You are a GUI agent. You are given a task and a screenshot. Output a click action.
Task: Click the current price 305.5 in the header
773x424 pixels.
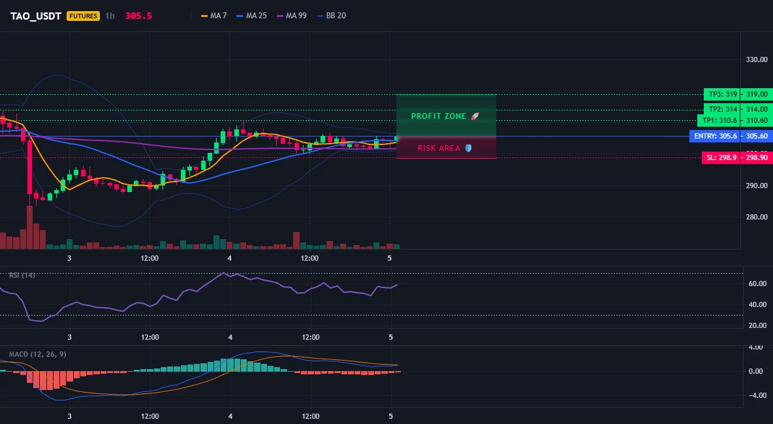(138, 16)
